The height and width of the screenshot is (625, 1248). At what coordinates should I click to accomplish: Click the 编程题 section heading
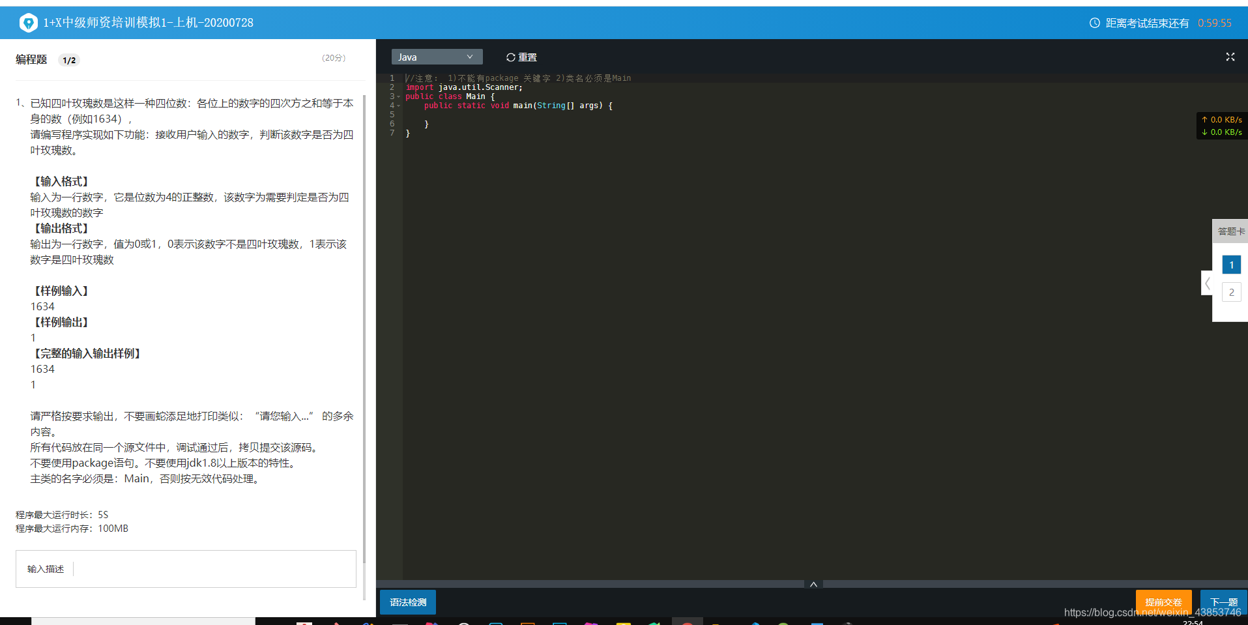click(x=31, y=59)
